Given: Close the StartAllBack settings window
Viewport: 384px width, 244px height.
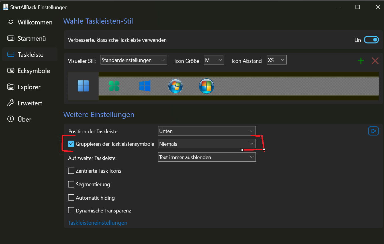Looking at the screenshot, I should tap(378, 7).
